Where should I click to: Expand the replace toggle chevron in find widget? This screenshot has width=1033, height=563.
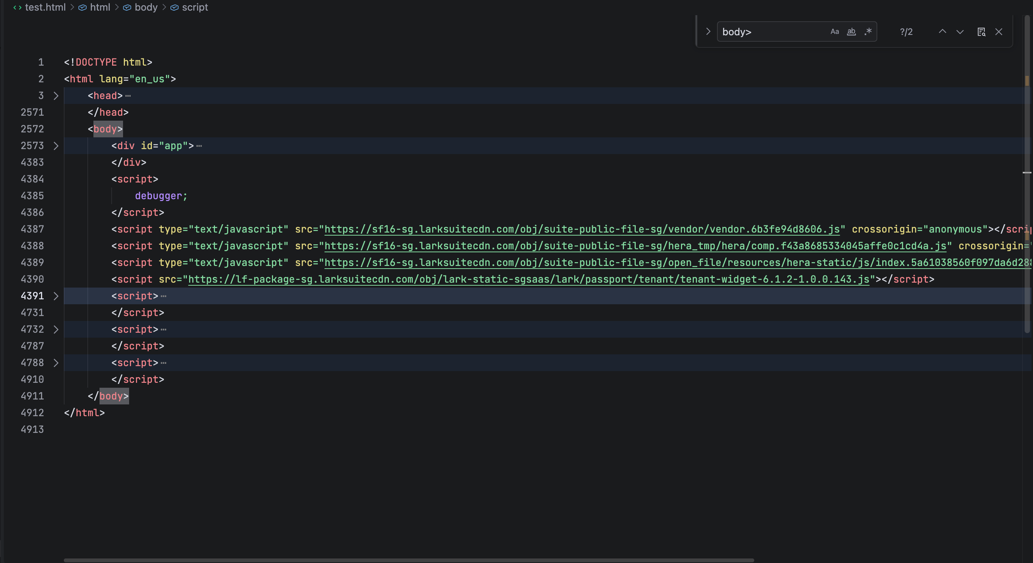coord(708,31)
